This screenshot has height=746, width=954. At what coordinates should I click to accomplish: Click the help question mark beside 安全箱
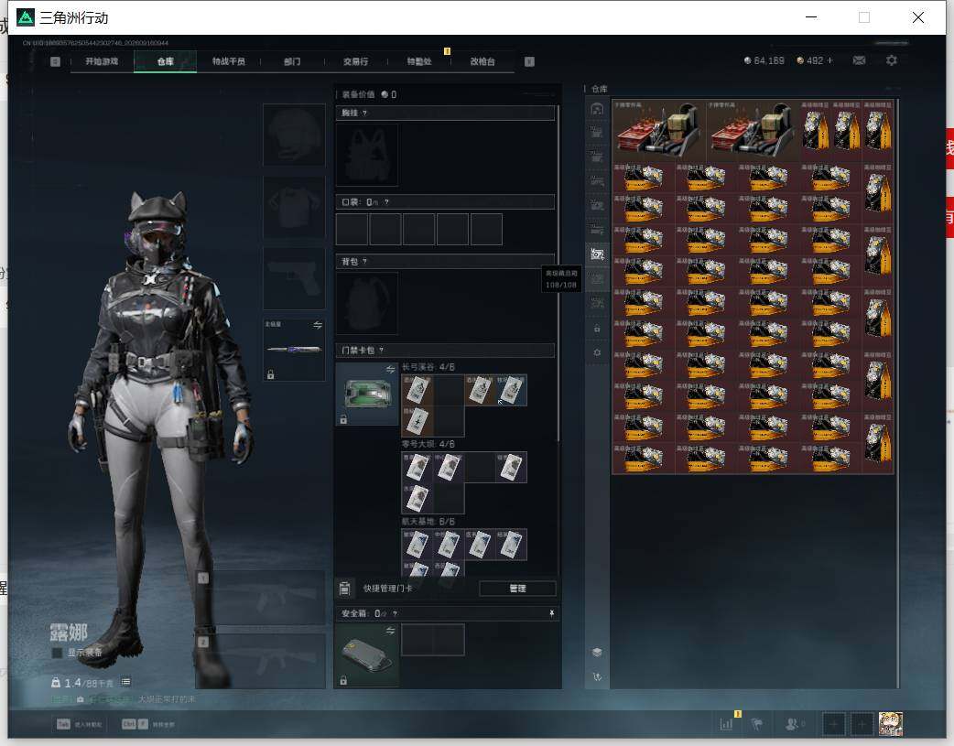(395, 614)
